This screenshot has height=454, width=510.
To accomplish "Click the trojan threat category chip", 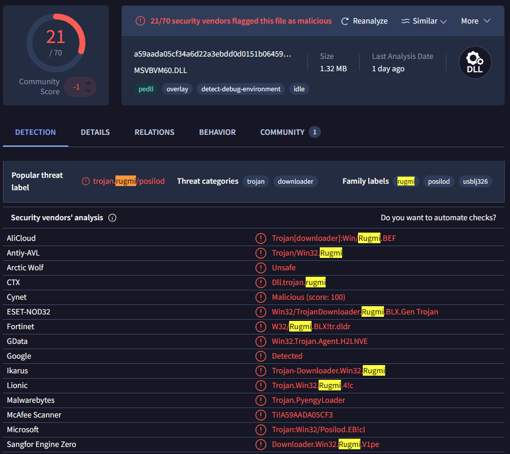I will 256,181.
